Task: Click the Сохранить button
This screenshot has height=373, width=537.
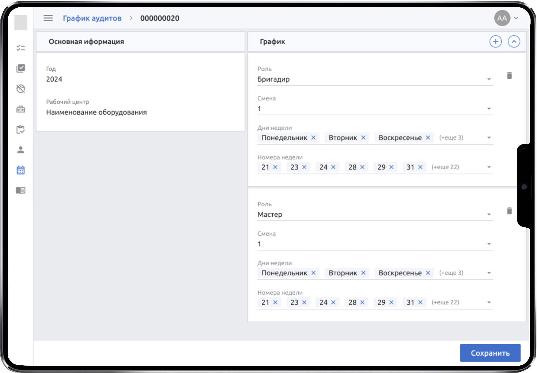Action: pos(490,353)
